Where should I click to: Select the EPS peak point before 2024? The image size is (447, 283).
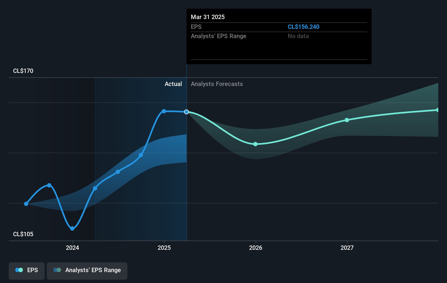point(49,185)
